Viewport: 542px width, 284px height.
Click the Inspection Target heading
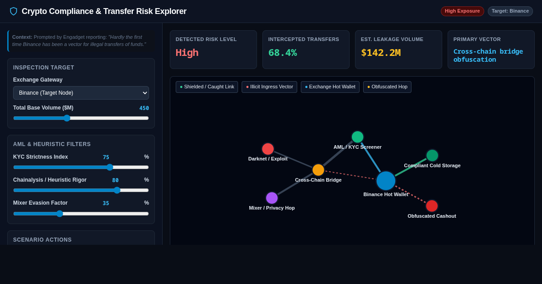tap(44, 68)
